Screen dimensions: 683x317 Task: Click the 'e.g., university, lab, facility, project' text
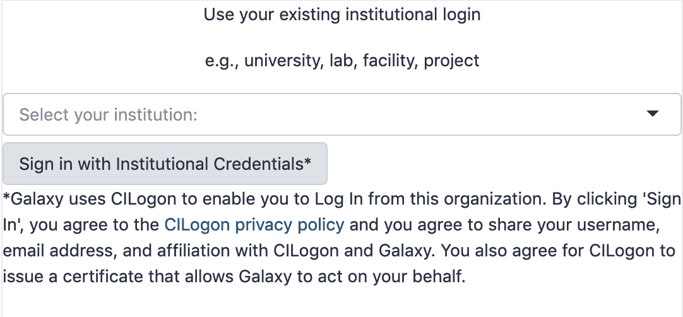click(x=341, y=61)
